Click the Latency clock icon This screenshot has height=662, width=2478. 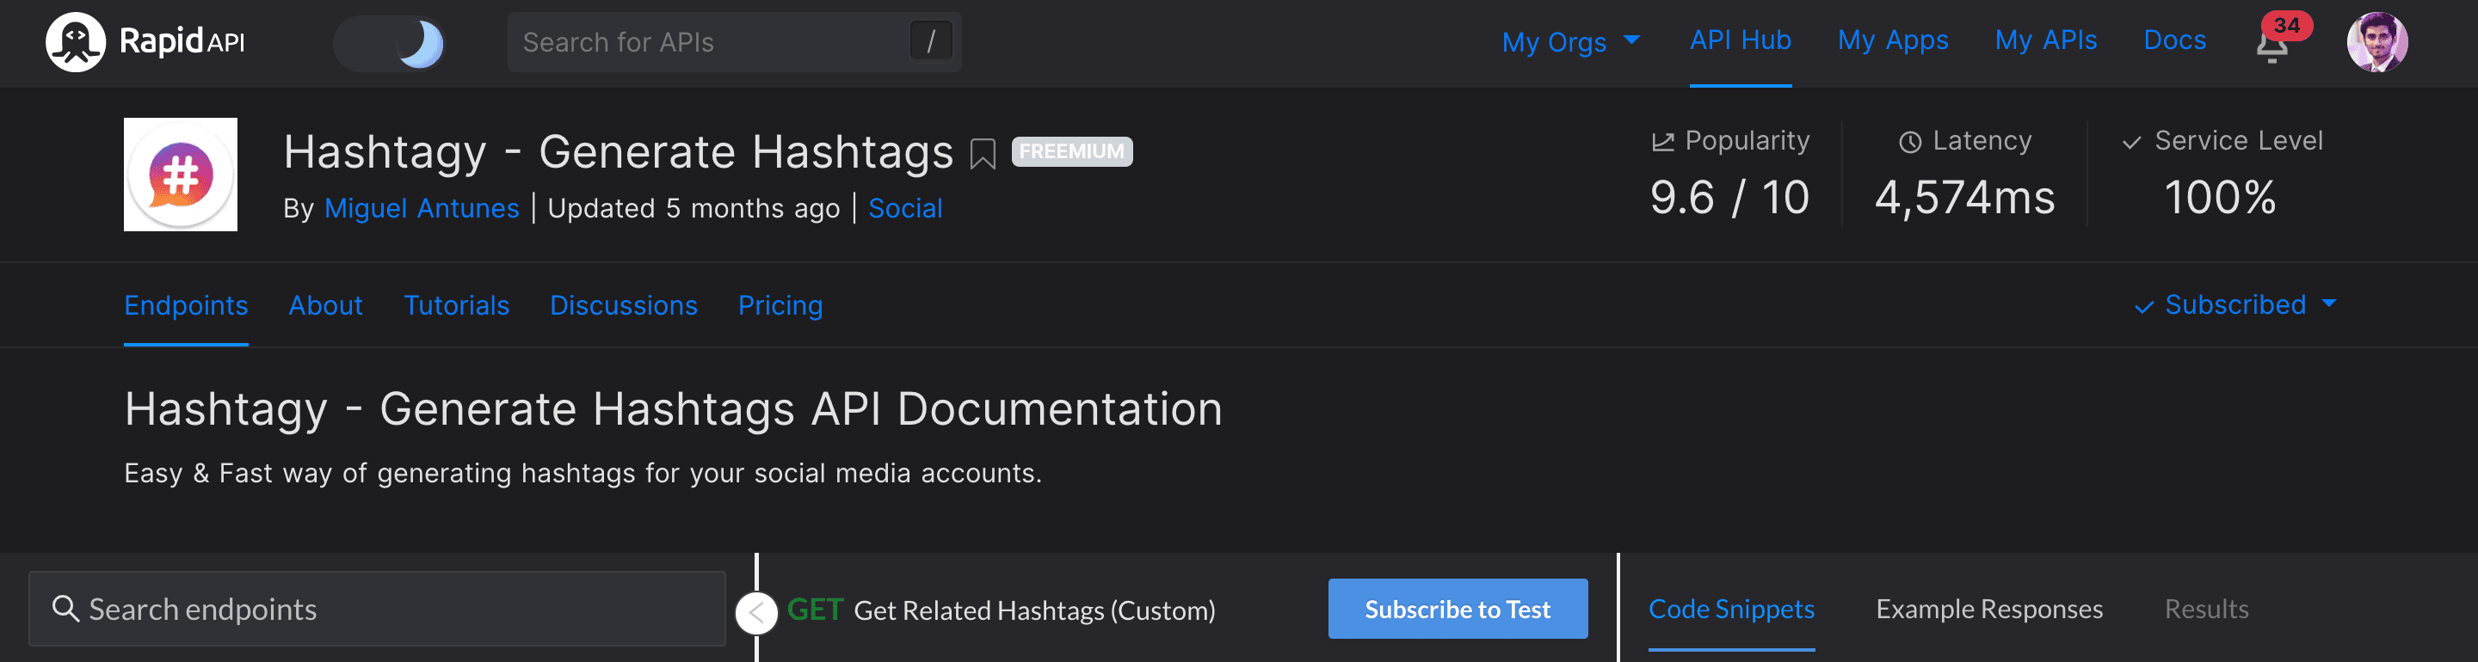1909,142
